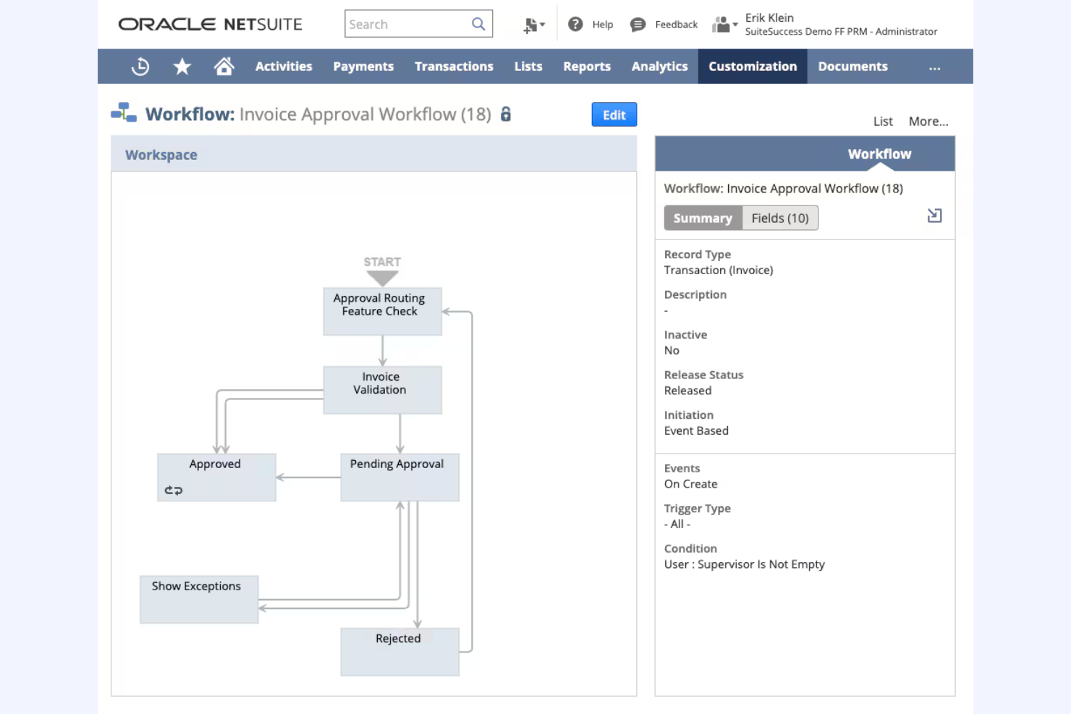Click the Transaction (Invoice) record type value
The image size is (1071, 714).
[x=719, y=270]
